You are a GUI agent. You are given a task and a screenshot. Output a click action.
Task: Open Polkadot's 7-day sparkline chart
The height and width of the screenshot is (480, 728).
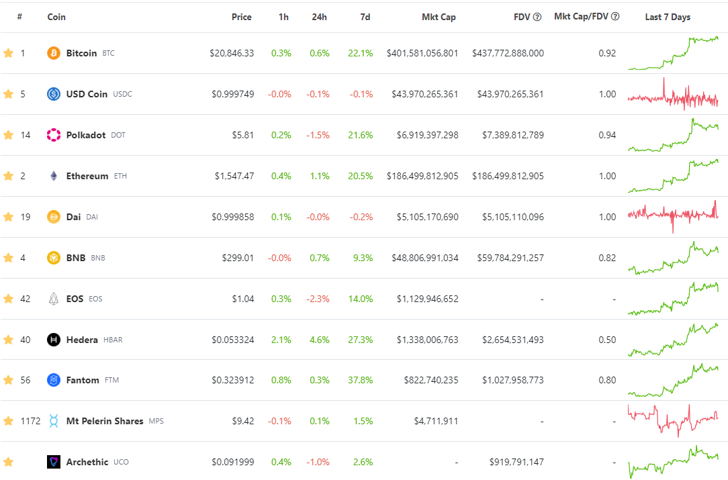pyautogui.click(x=673, y=135)
